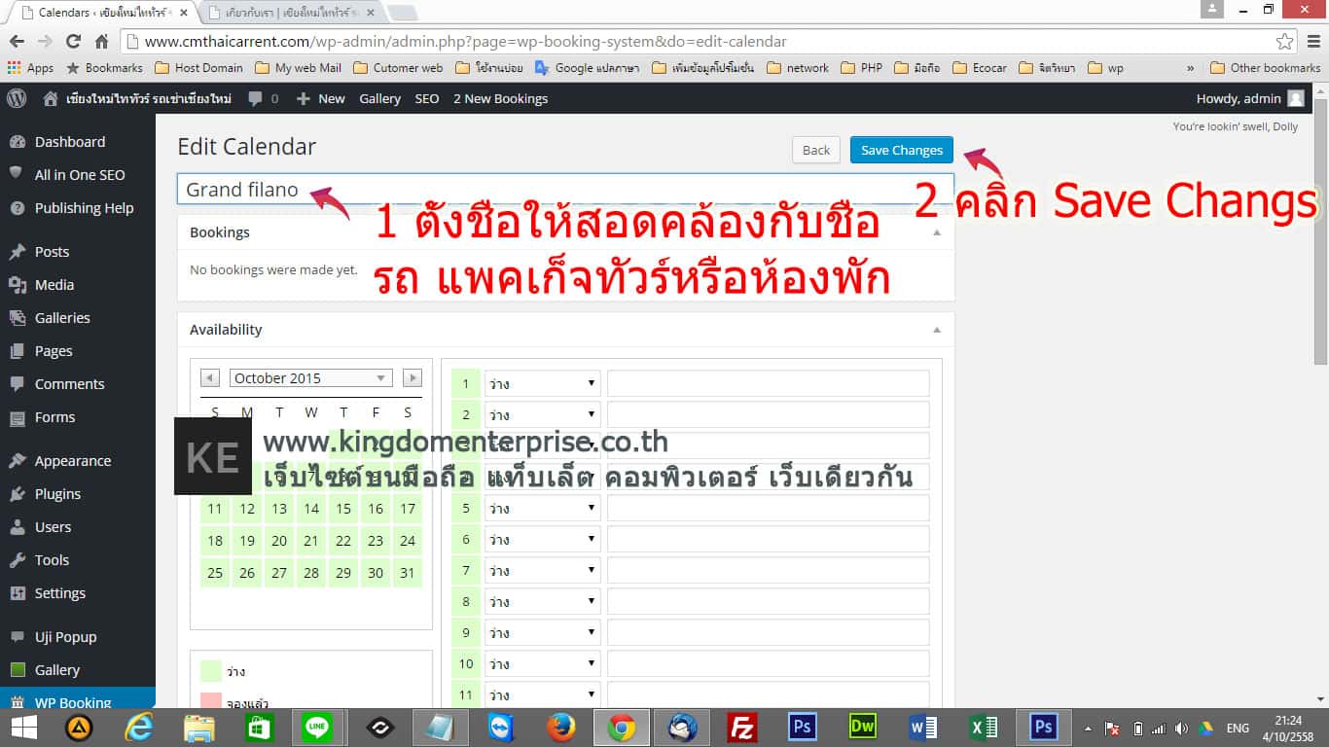The height and width of the screenshot is (747, 1329).
Task: Open the Plugins menu icon
Action: 17,494
